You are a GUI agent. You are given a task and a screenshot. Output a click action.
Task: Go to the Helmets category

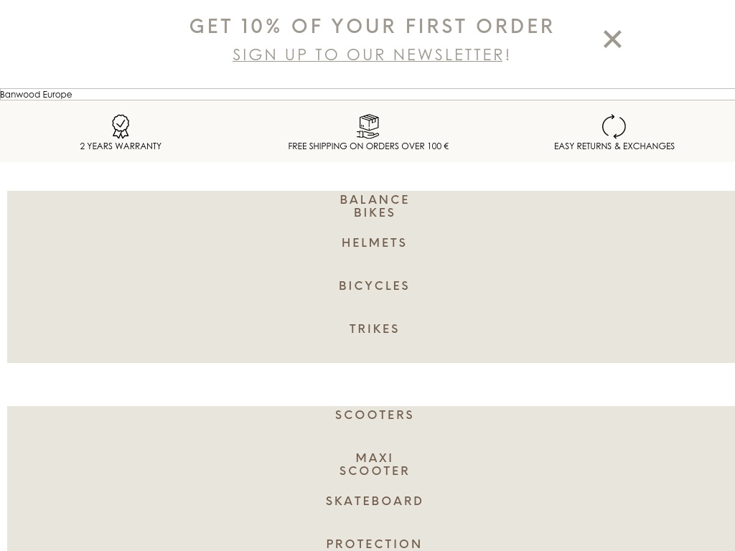pos(374,242)
